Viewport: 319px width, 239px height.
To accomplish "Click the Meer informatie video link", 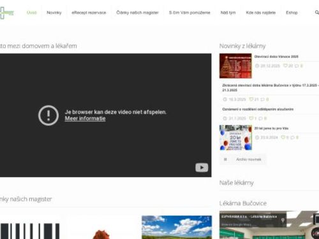I will 85,119.
